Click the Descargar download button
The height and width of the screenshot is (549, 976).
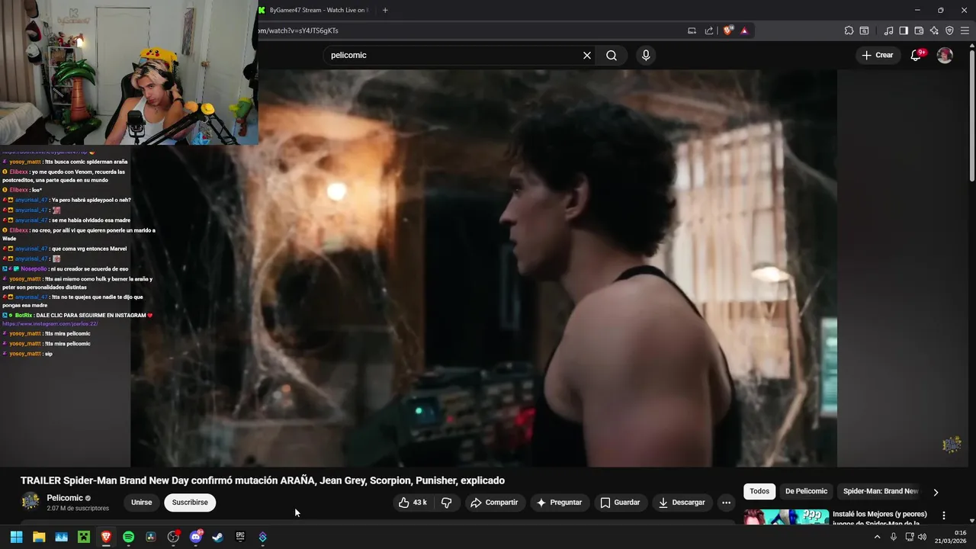click(682, 502)
